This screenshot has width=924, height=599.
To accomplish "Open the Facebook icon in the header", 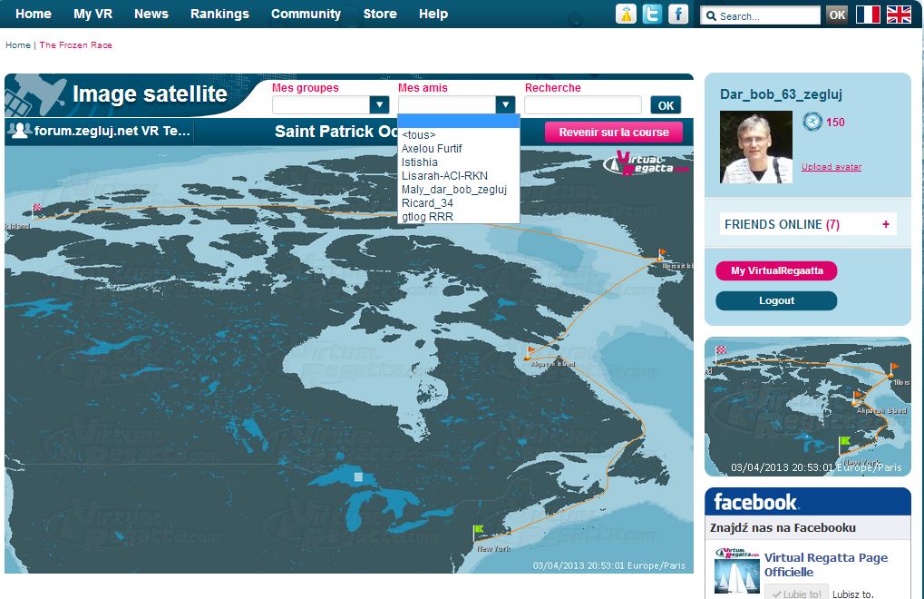I will click(677, 14).
